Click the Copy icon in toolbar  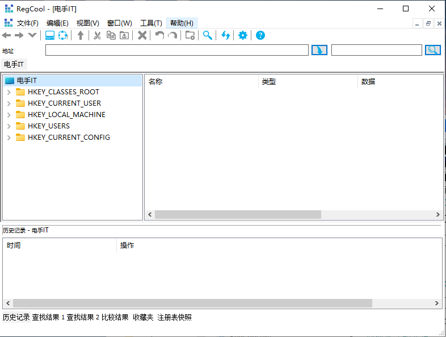111,35
